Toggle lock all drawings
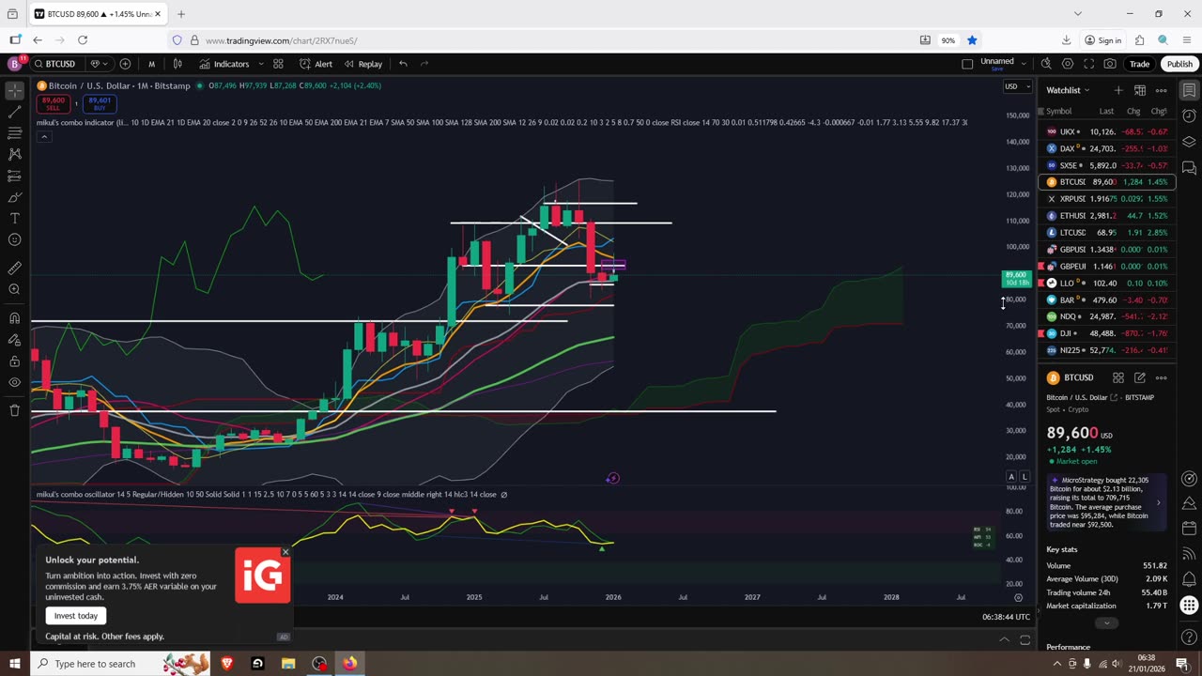1202x676 pixels. (14, 361)
